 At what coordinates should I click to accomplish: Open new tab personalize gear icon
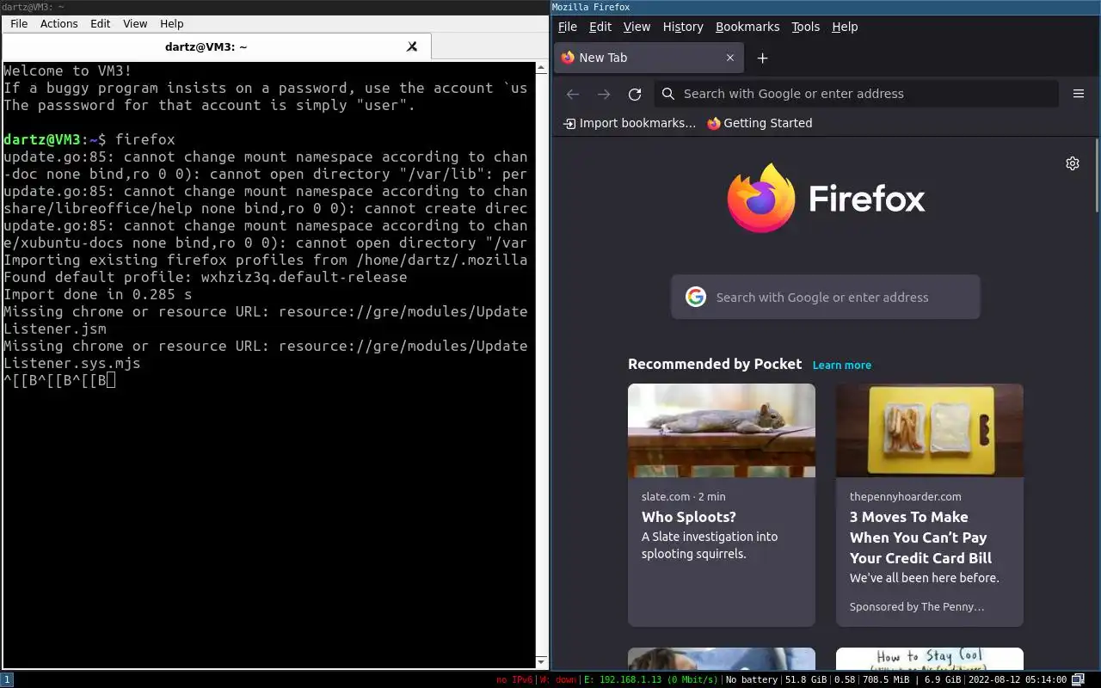coord(1073,163)
